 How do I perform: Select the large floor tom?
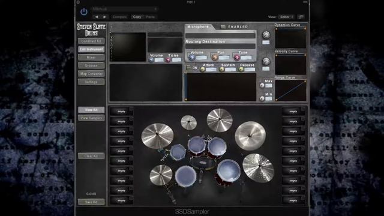[229, 170]
